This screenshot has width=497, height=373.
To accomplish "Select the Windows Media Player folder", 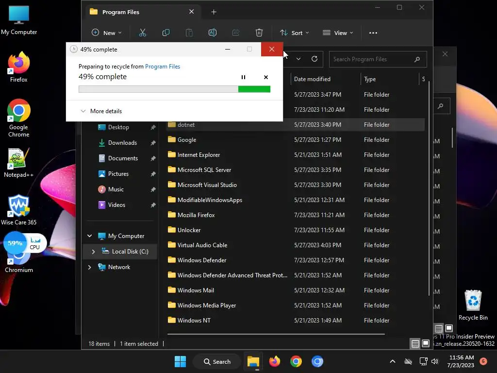I will (296, 305).
